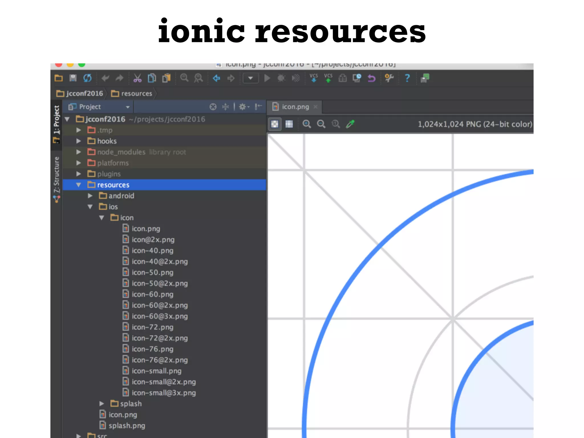Close the icon.png editor tab

point(315,107)
